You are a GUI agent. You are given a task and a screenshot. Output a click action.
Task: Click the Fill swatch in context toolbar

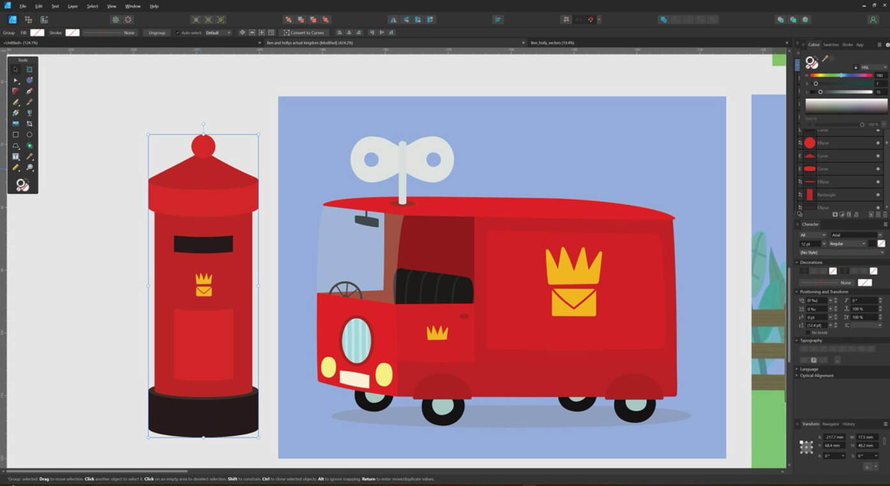pos(38,33)
